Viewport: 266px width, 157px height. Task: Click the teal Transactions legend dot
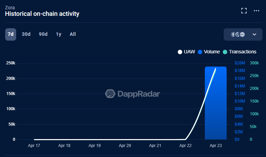[225, 52]
